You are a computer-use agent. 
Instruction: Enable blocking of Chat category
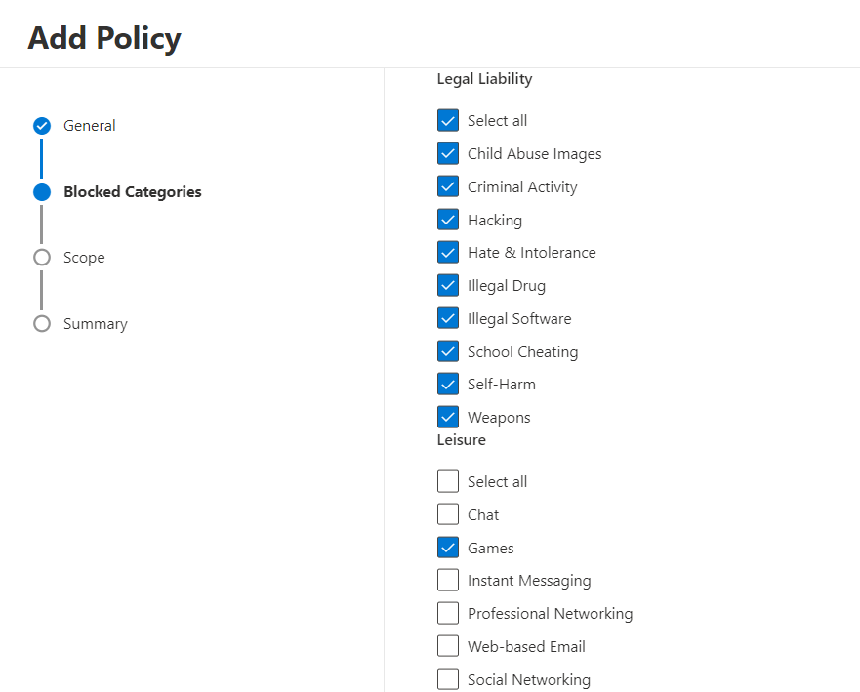[x=448, y=515]
